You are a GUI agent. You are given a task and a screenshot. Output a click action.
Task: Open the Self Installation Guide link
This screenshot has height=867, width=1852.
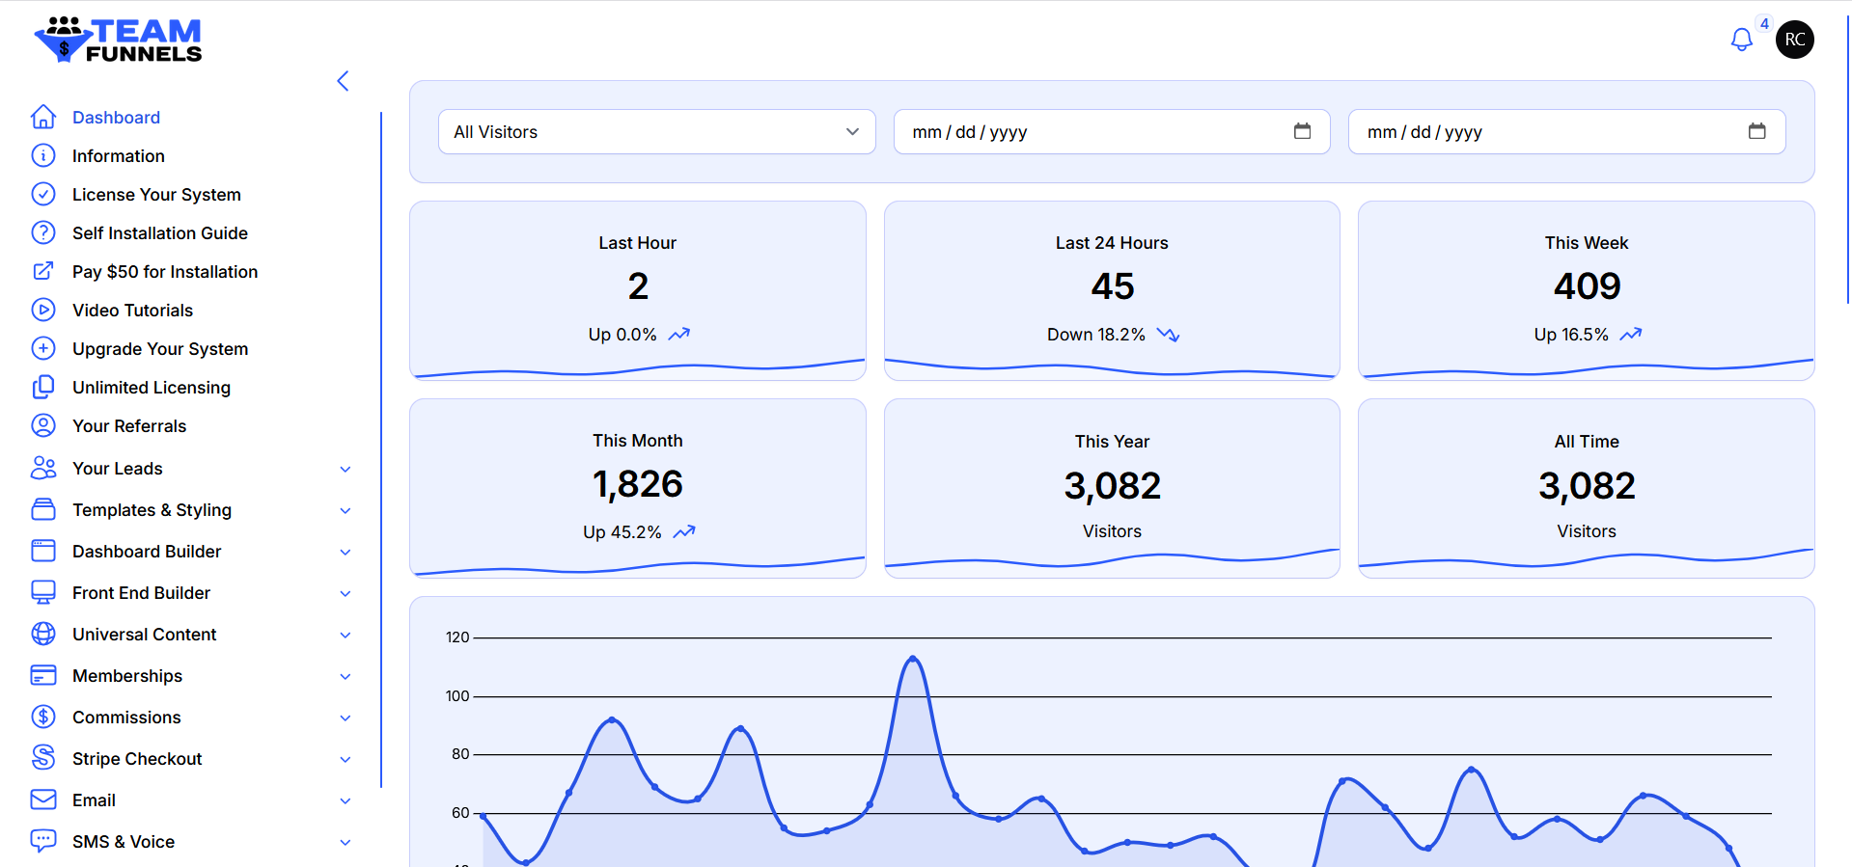[159, 233]
